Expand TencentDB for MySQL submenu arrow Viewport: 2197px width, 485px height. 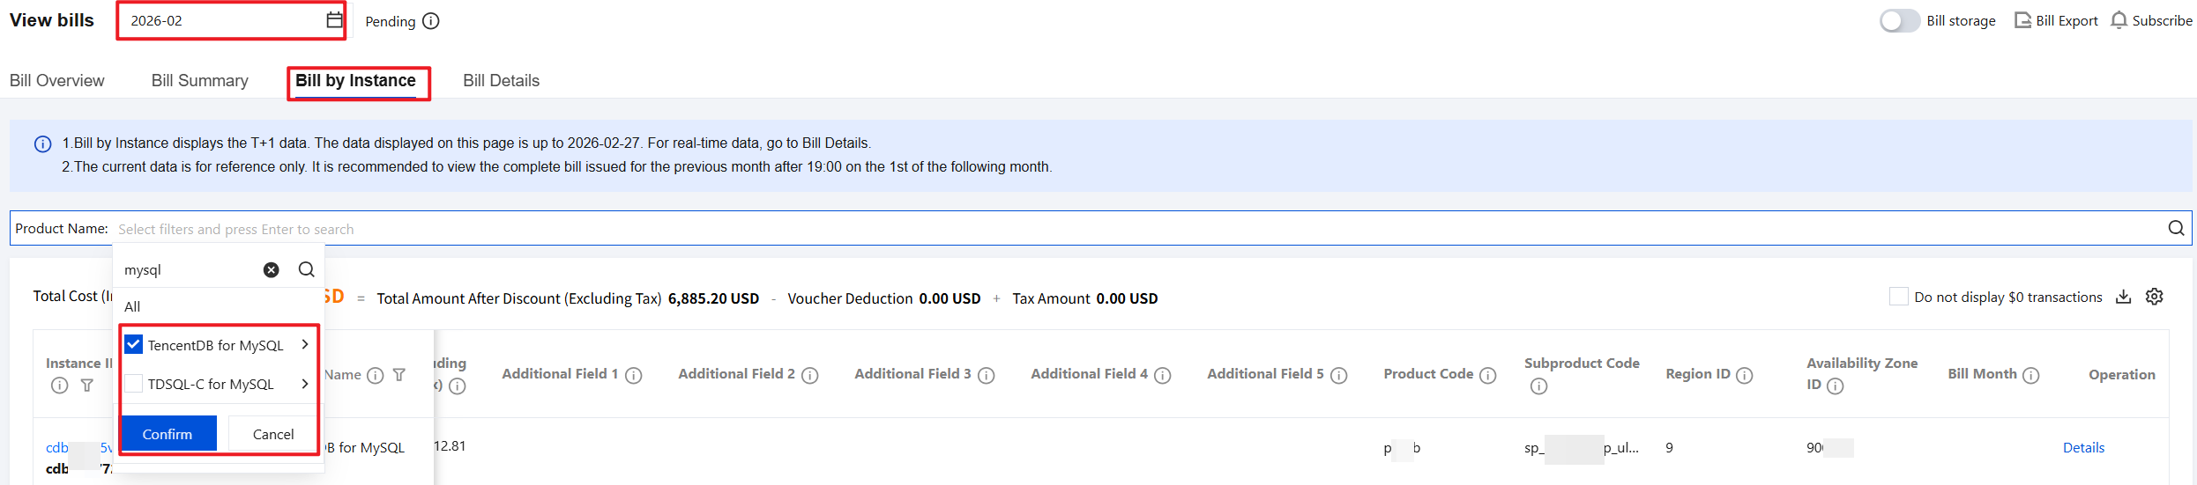point(305,344)
